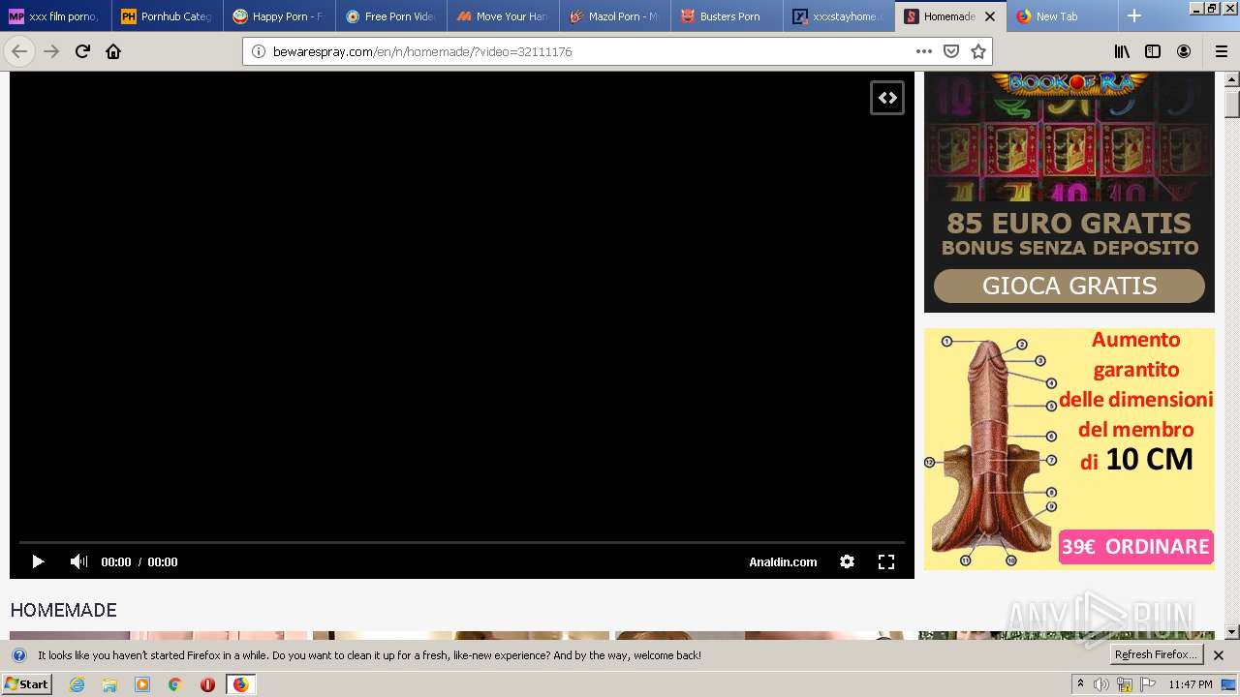Open Internet Explorer from the taskbar
This screenshot has height=697, width=1240.
77,684
